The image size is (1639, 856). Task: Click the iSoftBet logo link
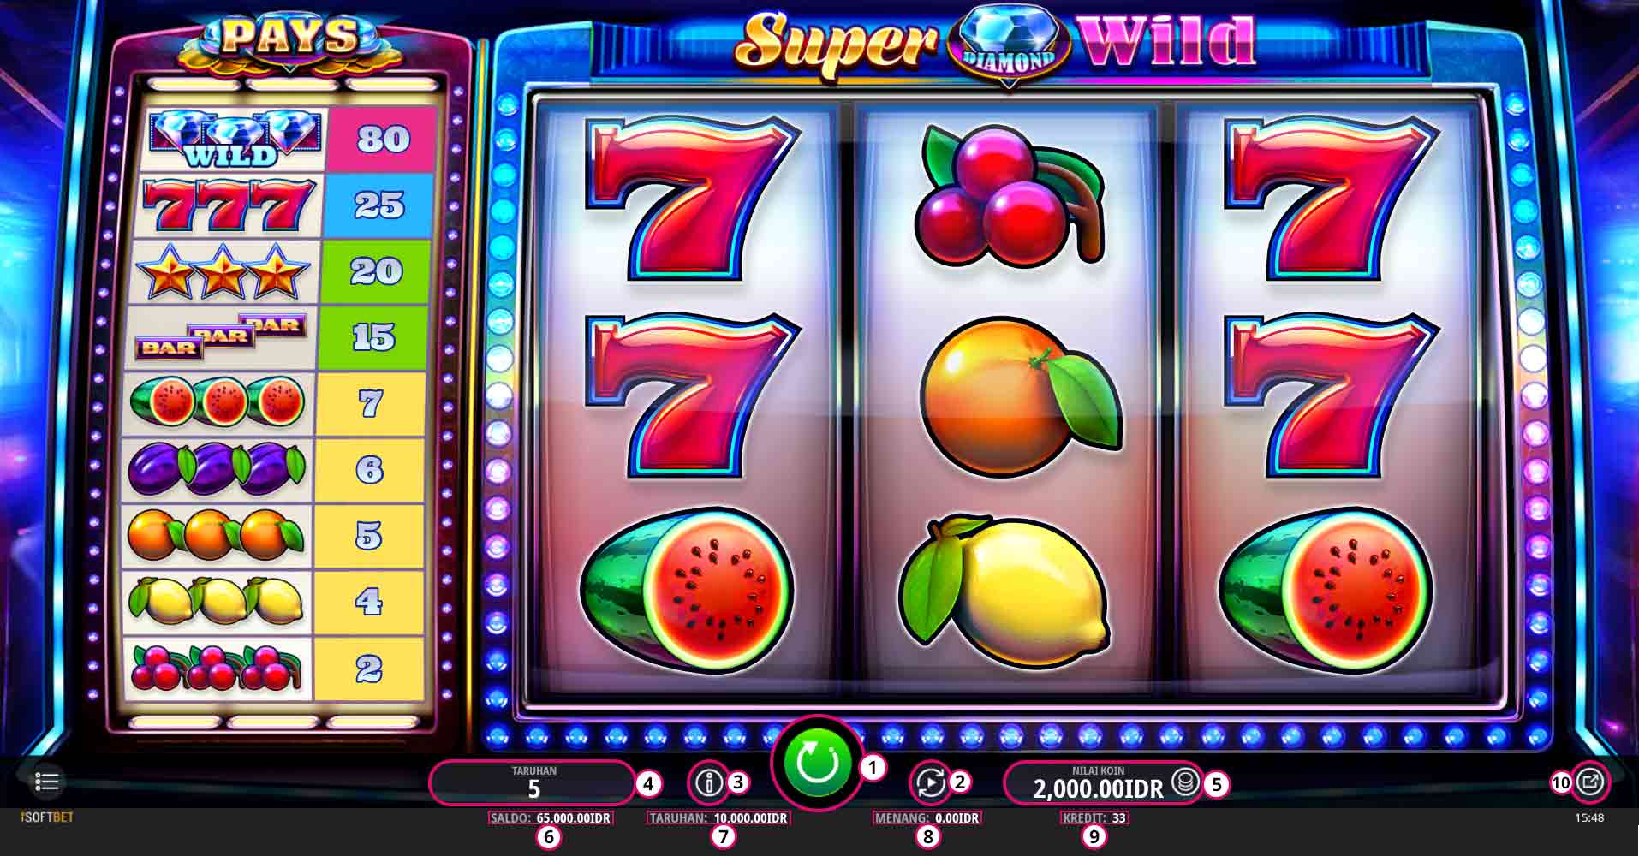[47, 817]
